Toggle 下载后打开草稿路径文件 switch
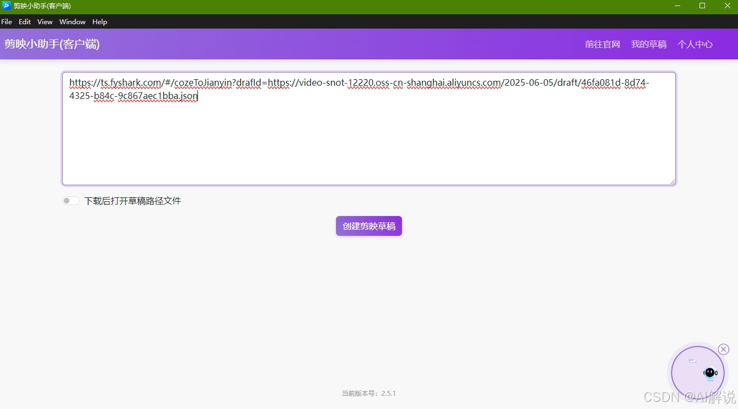Viewport: 738px width, 409px height. (71, 201)
